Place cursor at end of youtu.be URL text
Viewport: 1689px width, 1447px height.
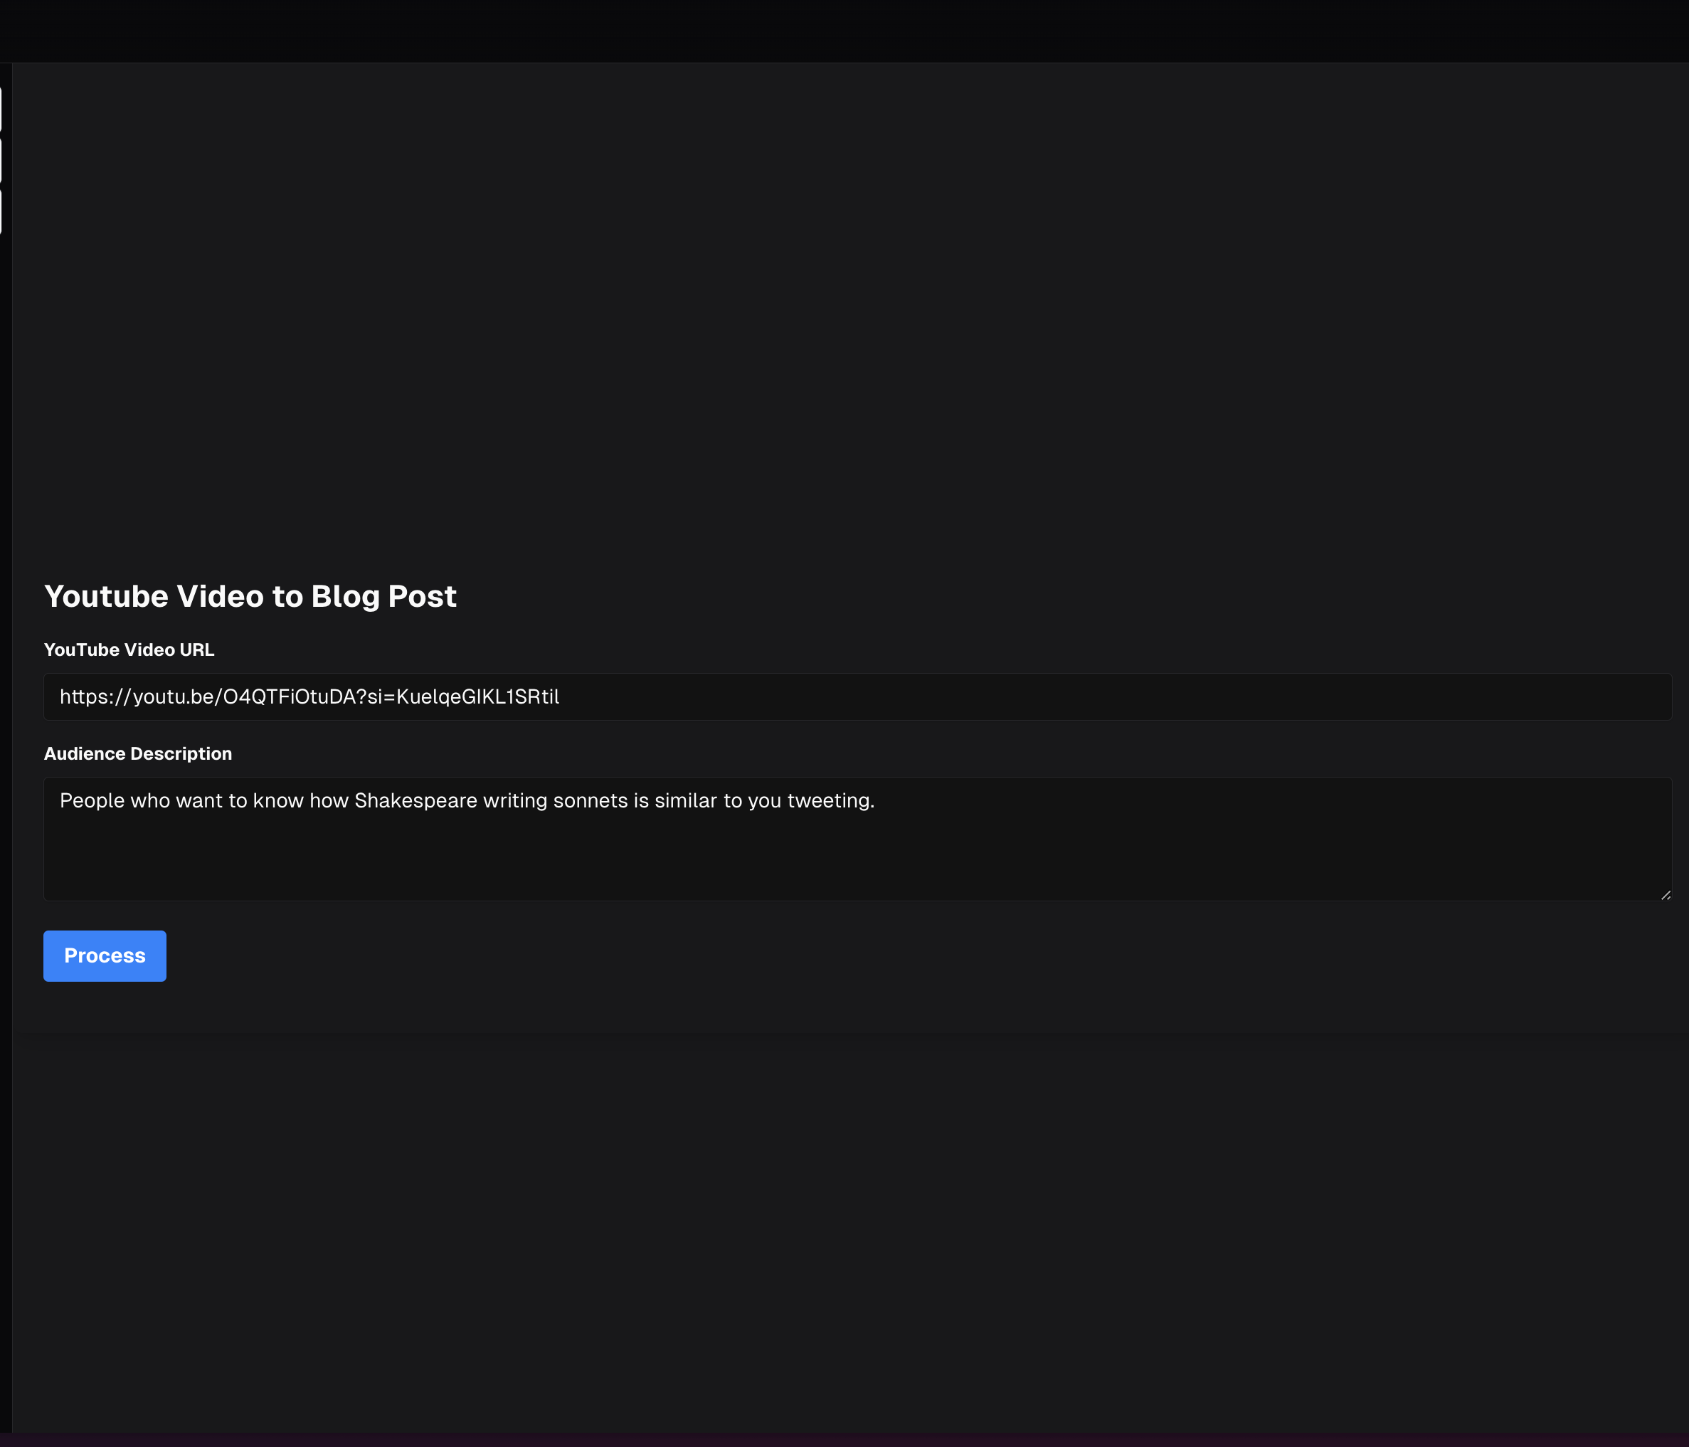[x=561, y=697]
